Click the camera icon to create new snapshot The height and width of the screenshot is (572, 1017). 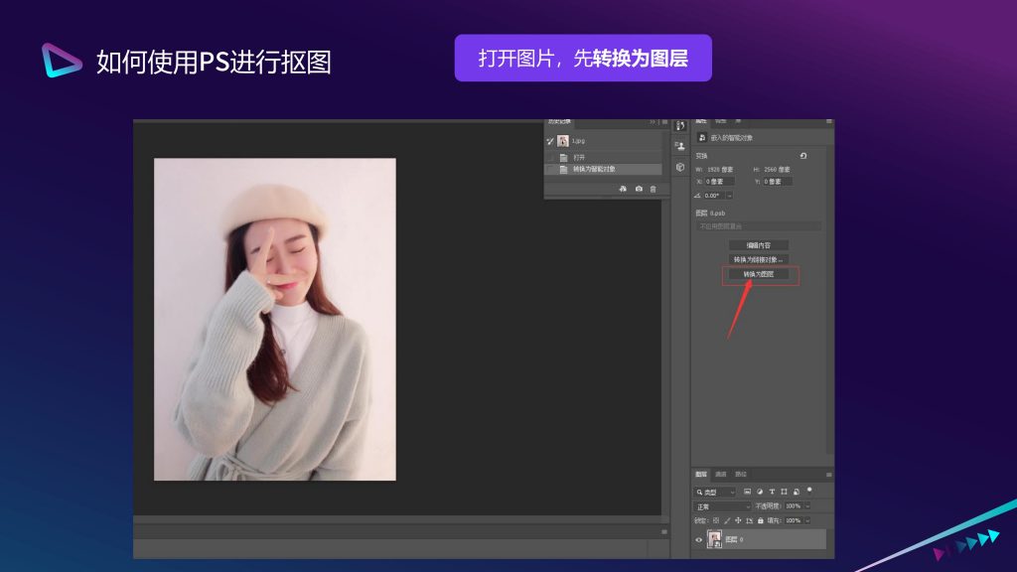coord(638,189)
